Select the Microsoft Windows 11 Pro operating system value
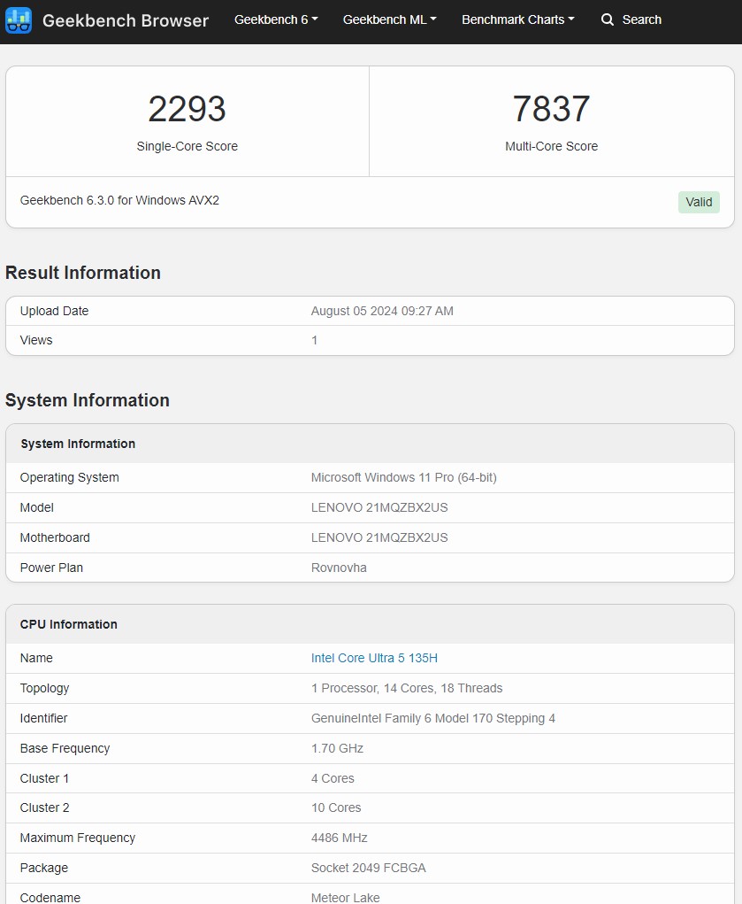Viewport: 742px width, 904px height. pos(403,477)
